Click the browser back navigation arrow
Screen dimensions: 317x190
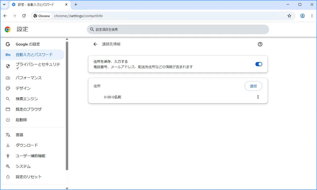pos(5,16)
